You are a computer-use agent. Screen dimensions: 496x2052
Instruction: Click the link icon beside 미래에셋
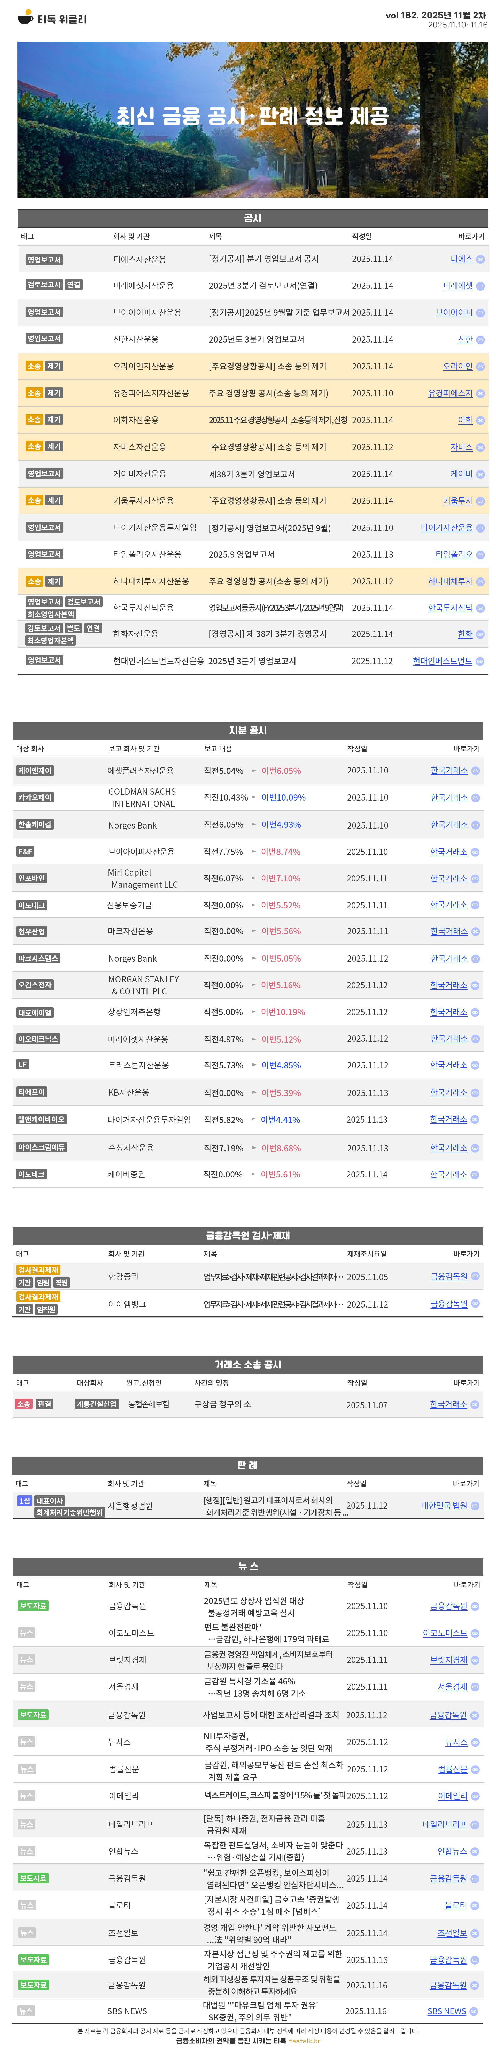pyautogui.click(x=480, y=286)
